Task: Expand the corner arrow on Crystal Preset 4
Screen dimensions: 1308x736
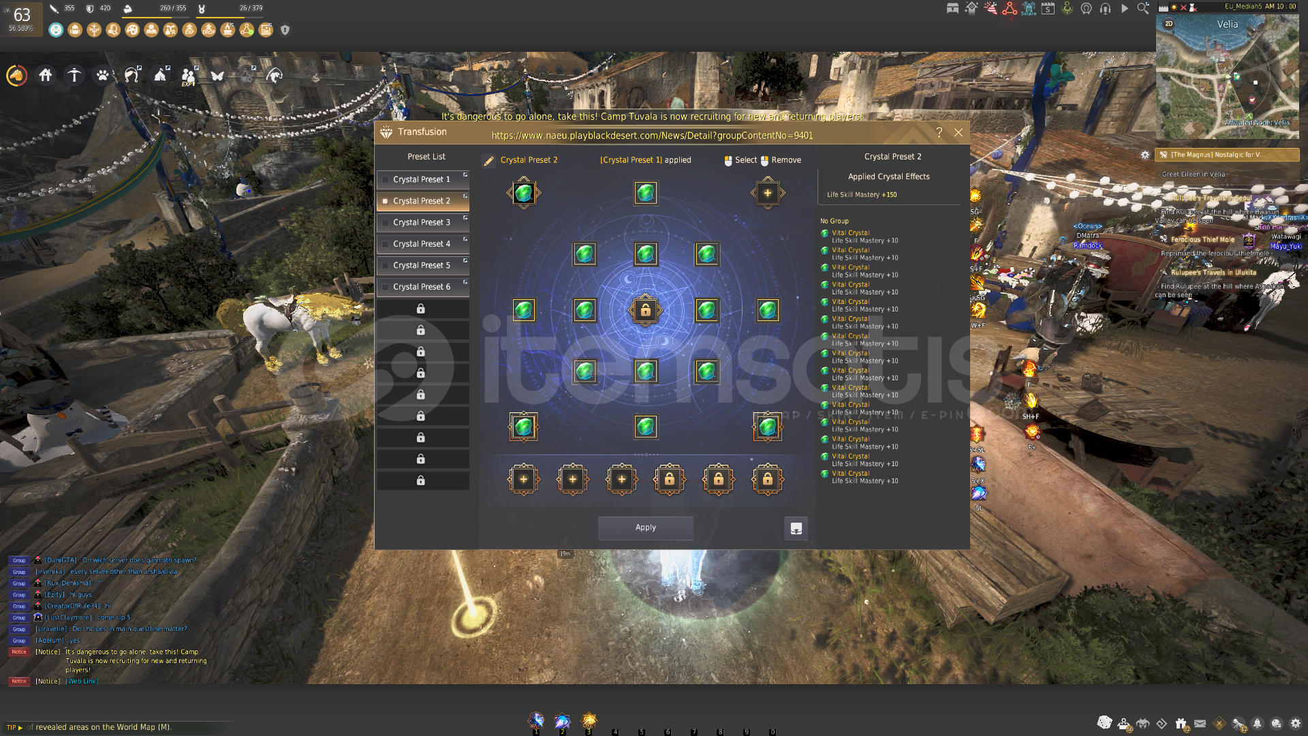Action: [465, 239]
